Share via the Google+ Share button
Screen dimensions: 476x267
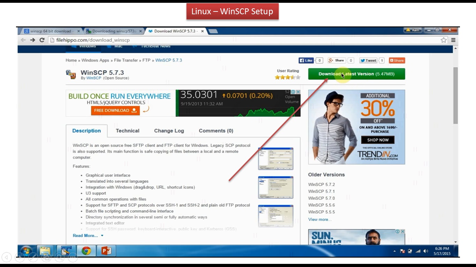tap(336, 60)
